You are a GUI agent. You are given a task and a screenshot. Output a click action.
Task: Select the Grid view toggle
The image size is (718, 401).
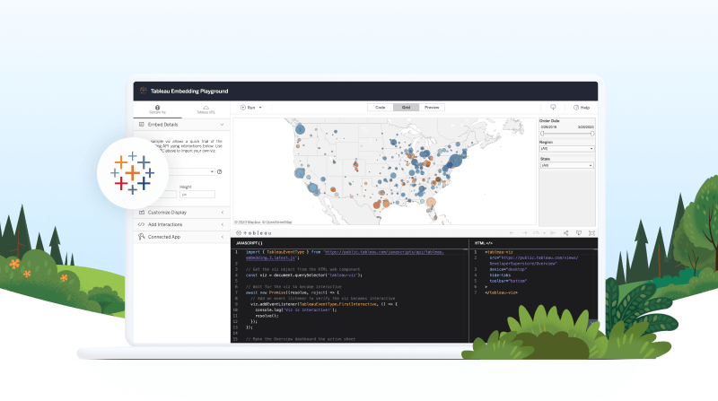pyautogui.click(x=406, y=107)
